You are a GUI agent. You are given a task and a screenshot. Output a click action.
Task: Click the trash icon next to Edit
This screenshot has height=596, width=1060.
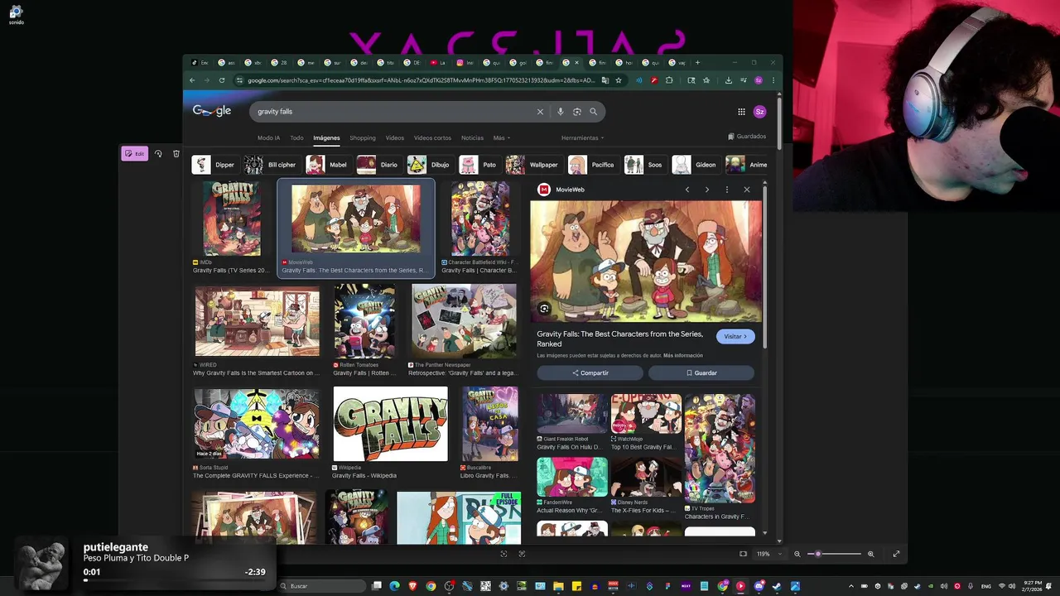tap(176, 153)
